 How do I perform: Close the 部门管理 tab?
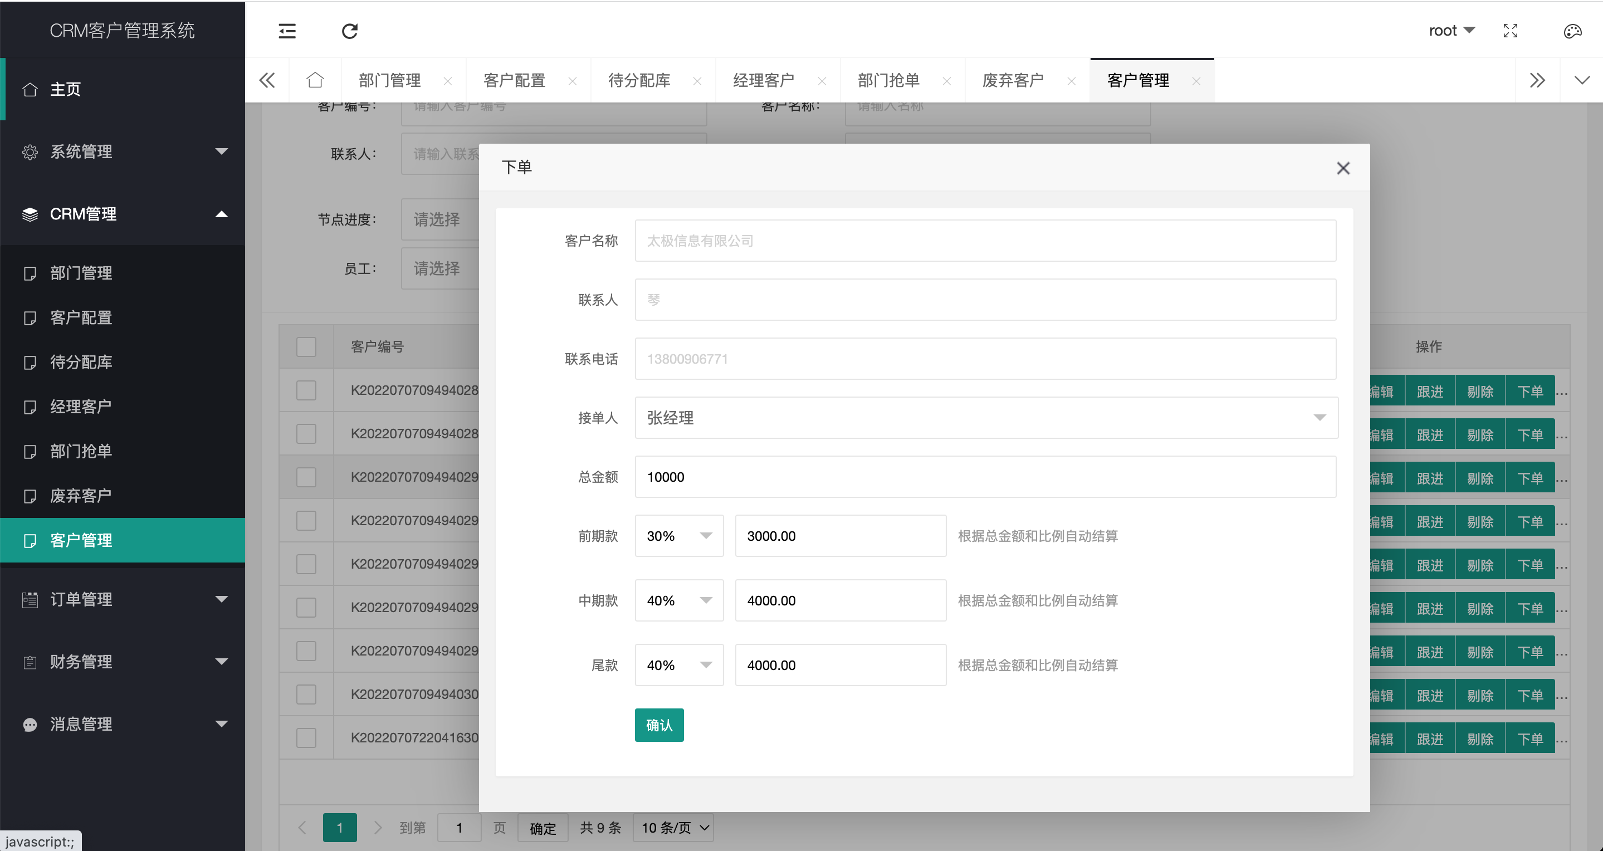pos(447,81)
